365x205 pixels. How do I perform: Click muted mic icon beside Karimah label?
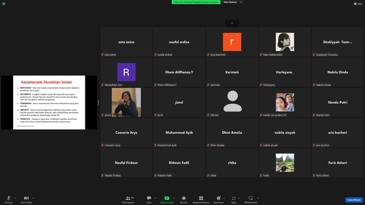pyautogui.click(x=208, y=85)
